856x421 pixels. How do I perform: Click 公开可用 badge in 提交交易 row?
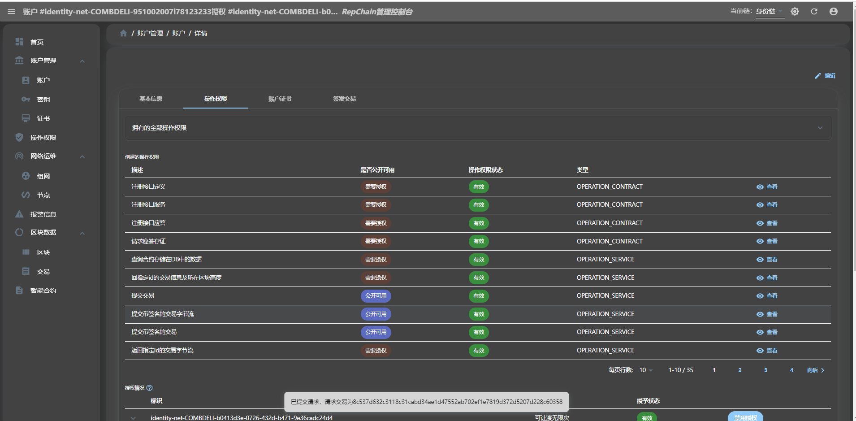pyautogui.click(x=376, y=296)
